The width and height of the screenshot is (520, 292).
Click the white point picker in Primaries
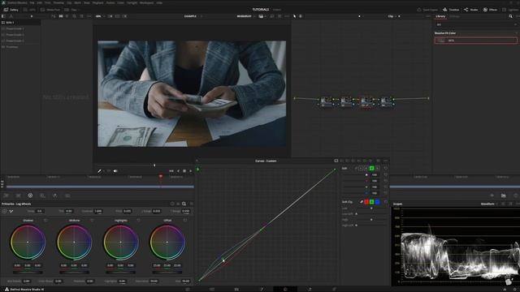point(11,211)
